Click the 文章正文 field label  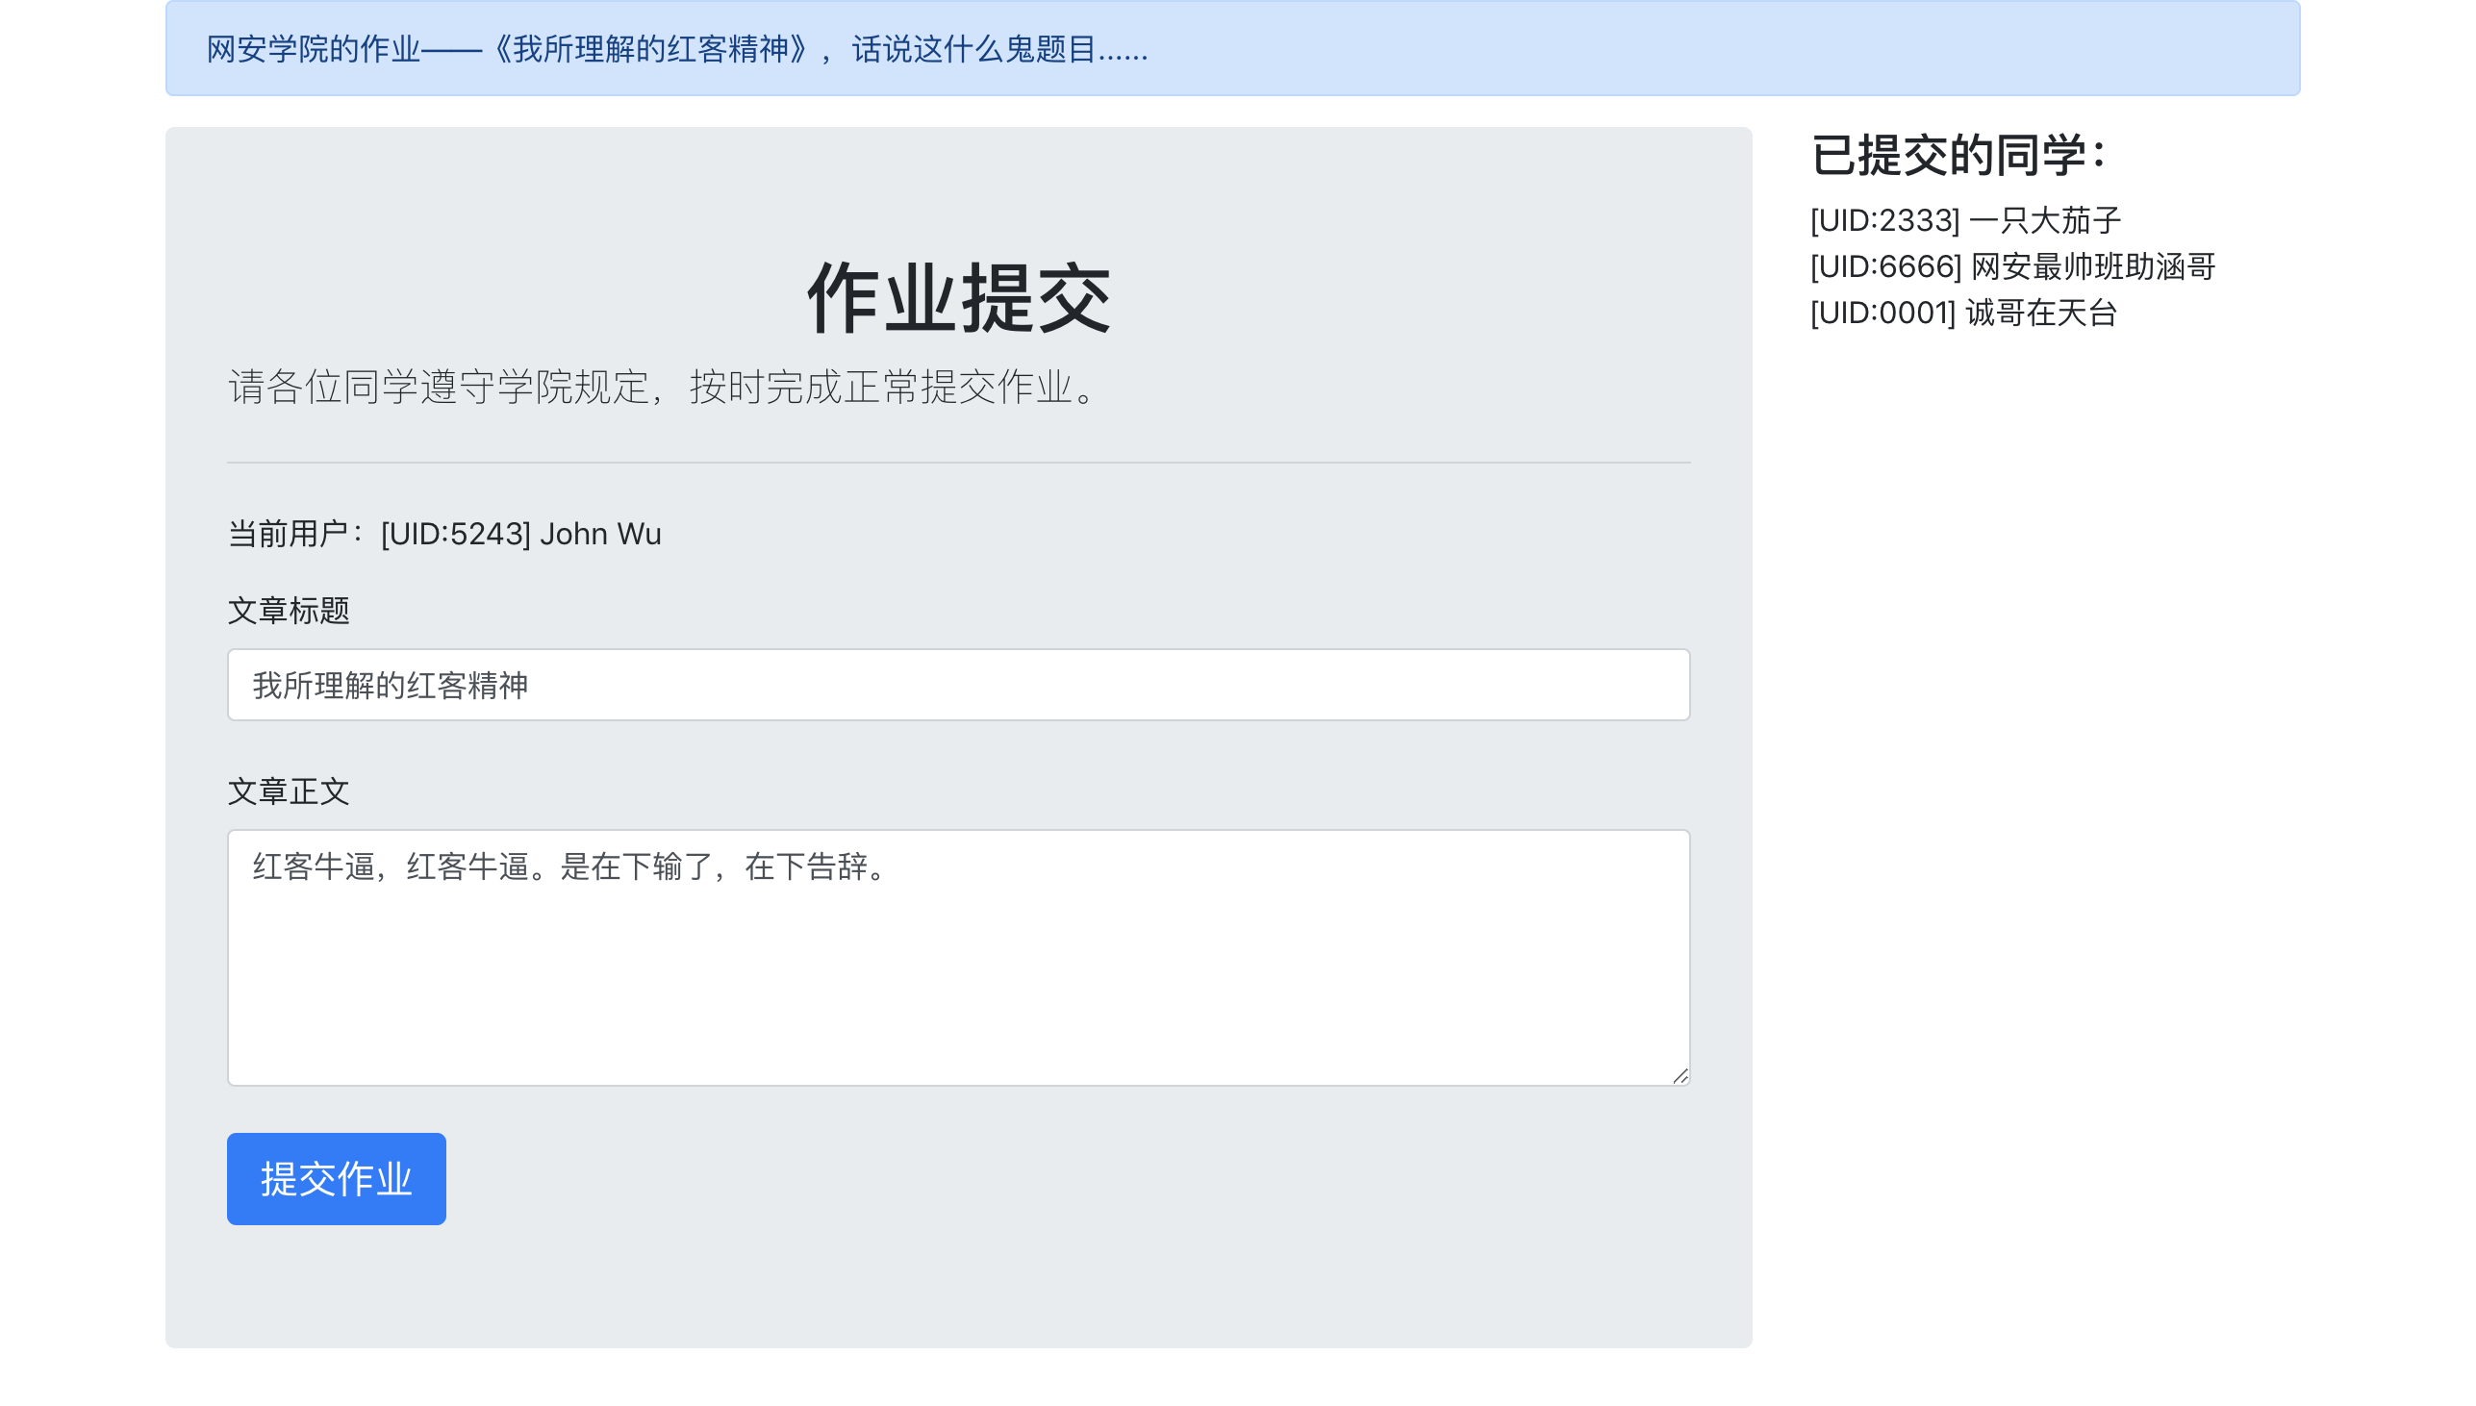coord(288,791)
